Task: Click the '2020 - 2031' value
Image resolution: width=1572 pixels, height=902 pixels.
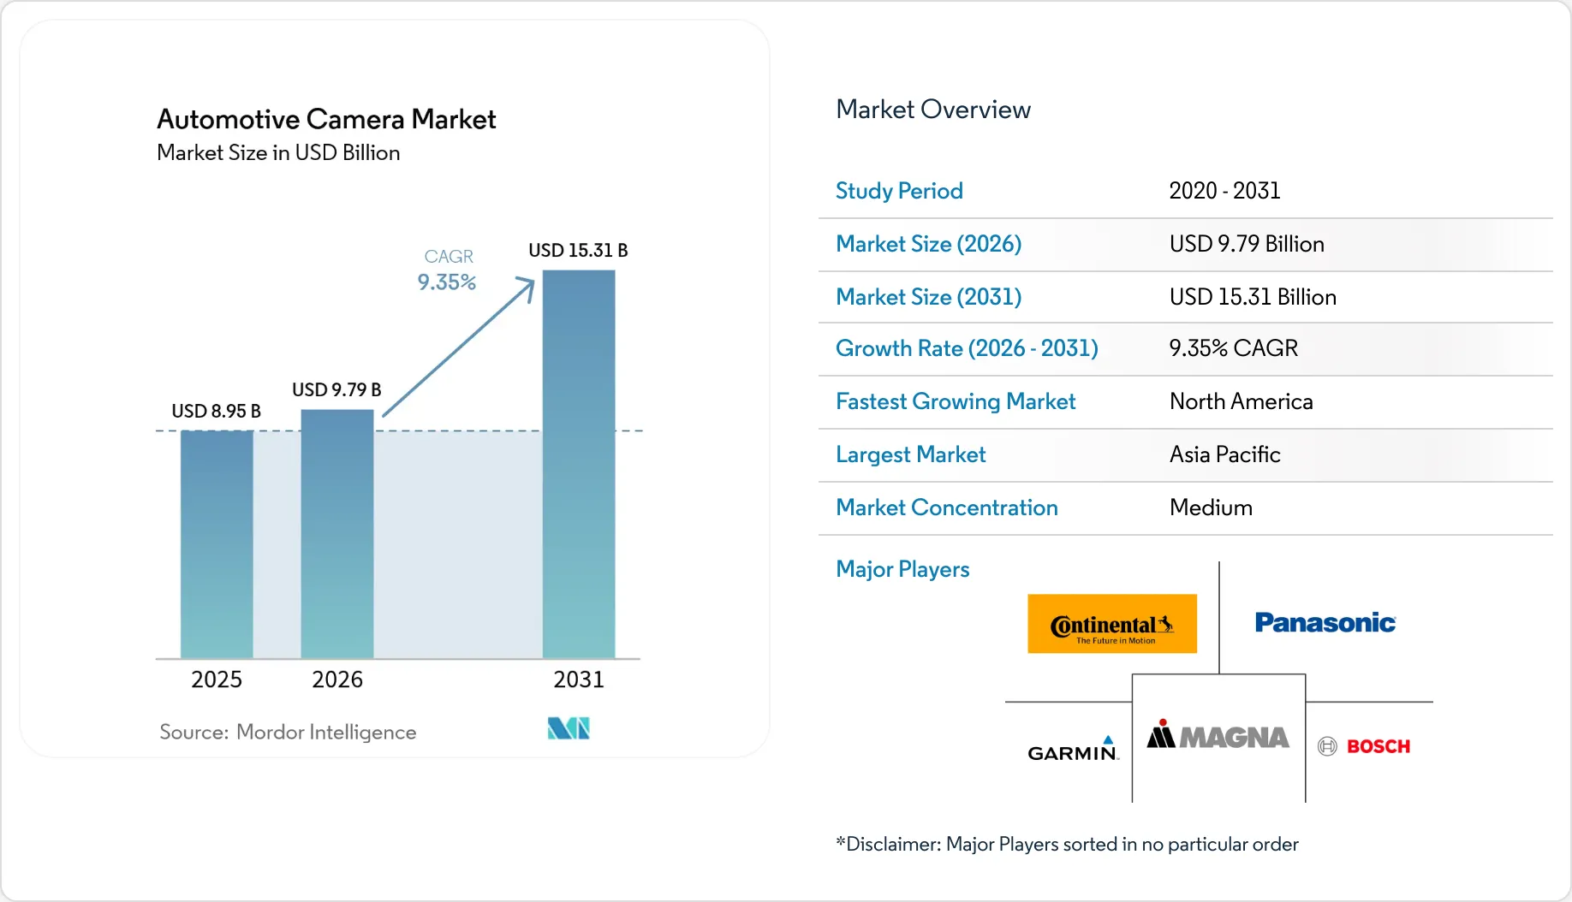Action: click(x=1224, y=191)
